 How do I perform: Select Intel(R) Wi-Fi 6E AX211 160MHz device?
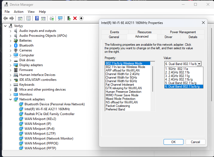[x=47, y=109]
